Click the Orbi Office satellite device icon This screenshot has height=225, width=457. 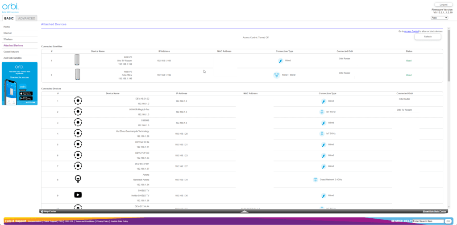(77, 74)
